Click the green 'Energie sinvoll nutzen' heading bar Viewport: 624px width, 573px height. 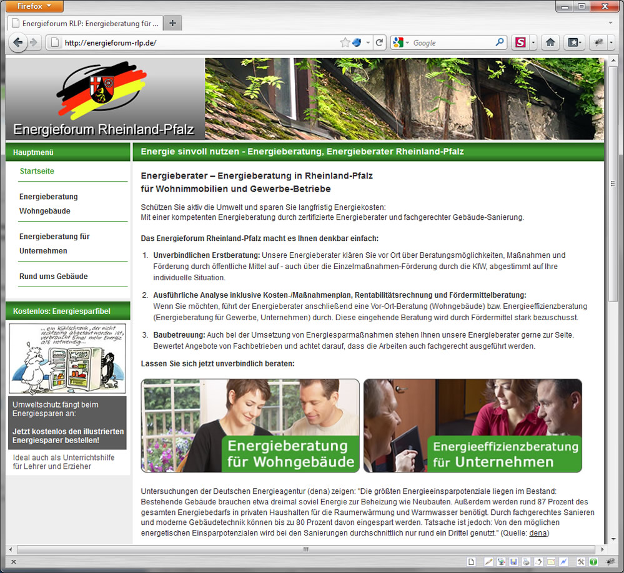(368, 152)
